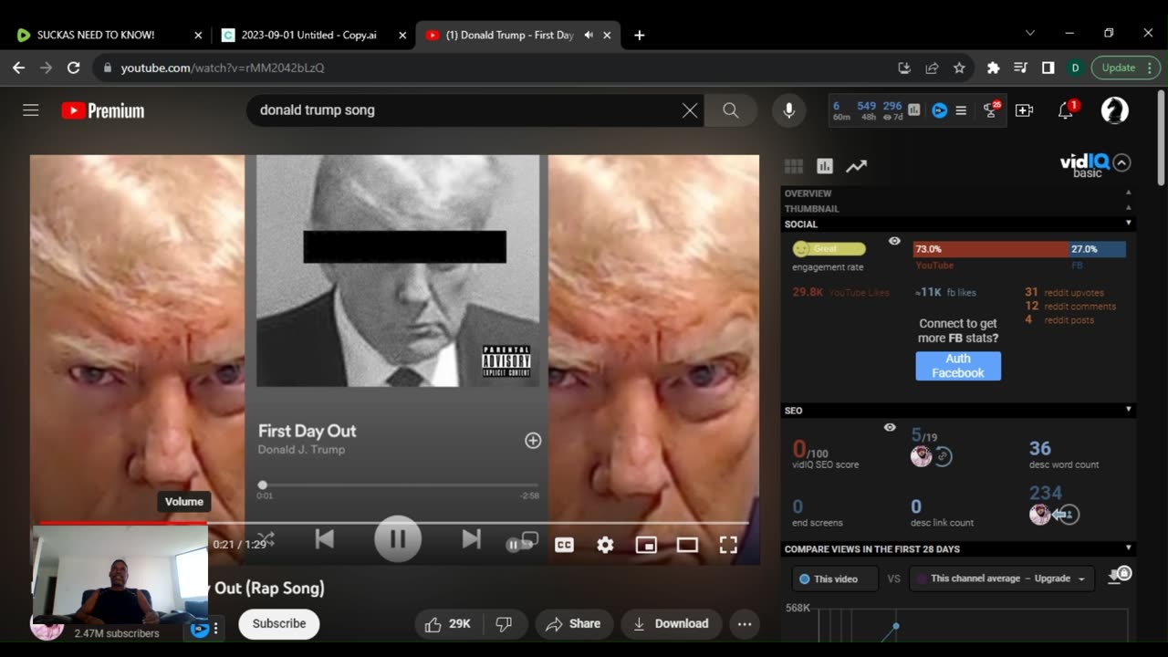Toggle closed captions CC
Viewport: 1168px width, 657px height.
coord(564,545)
